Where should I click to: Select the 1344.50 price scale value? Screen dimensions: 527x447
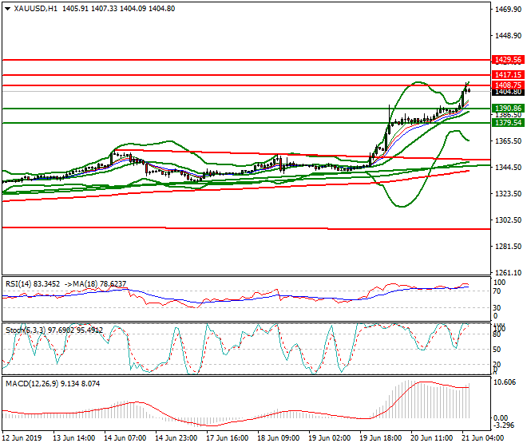(508, 168)
